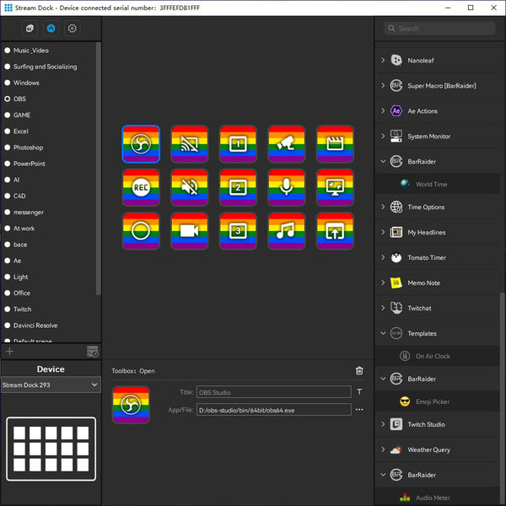Open the Stream Dock 293 device dropdown
The image size is (506, 506).
tap(51, 385)
